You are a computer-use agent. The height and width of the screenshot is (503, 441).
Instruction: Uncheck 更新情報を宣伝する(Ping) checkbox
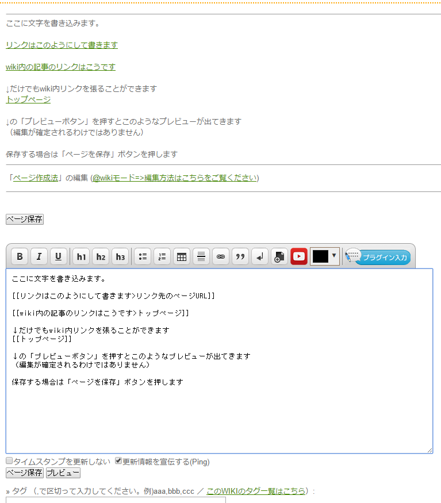click(x=118, y=461)
